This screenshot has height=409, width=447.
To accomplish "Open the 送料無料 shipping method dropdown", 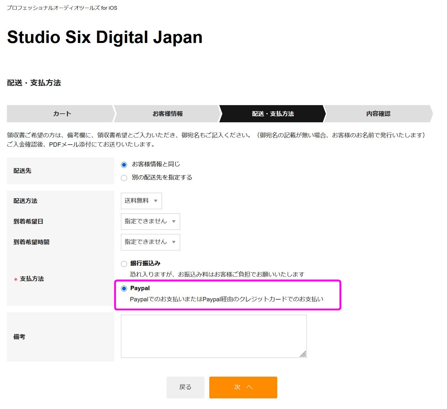I will point(141,201).
